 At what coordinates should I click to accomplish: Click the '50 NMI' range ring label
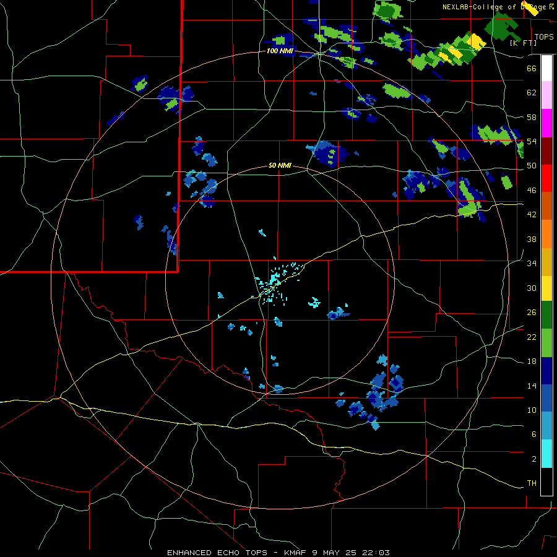pos(280,165)
